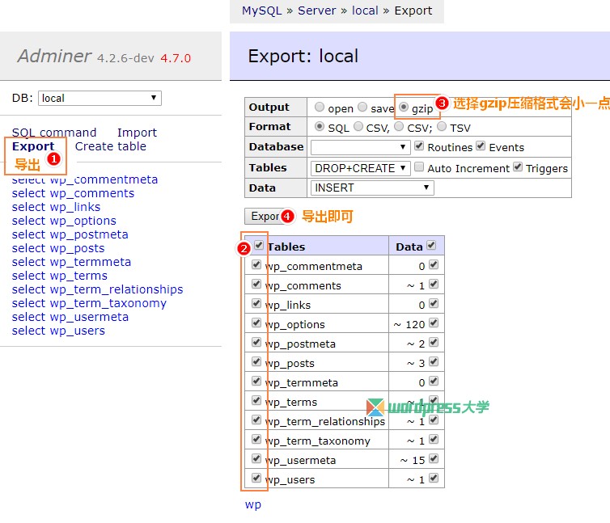Click the Adminer logo title

point(54,57)
